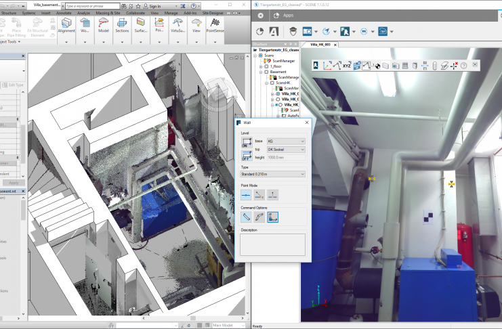Open the base level KG dropdown

click(286, 141)
